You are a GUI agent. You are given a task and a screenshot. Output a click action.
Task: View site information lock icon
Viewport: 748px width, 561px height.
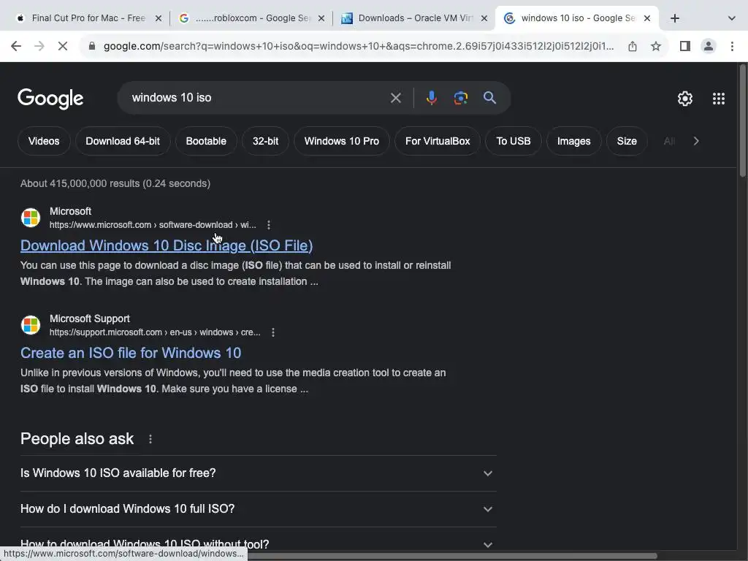coord(92,46)
